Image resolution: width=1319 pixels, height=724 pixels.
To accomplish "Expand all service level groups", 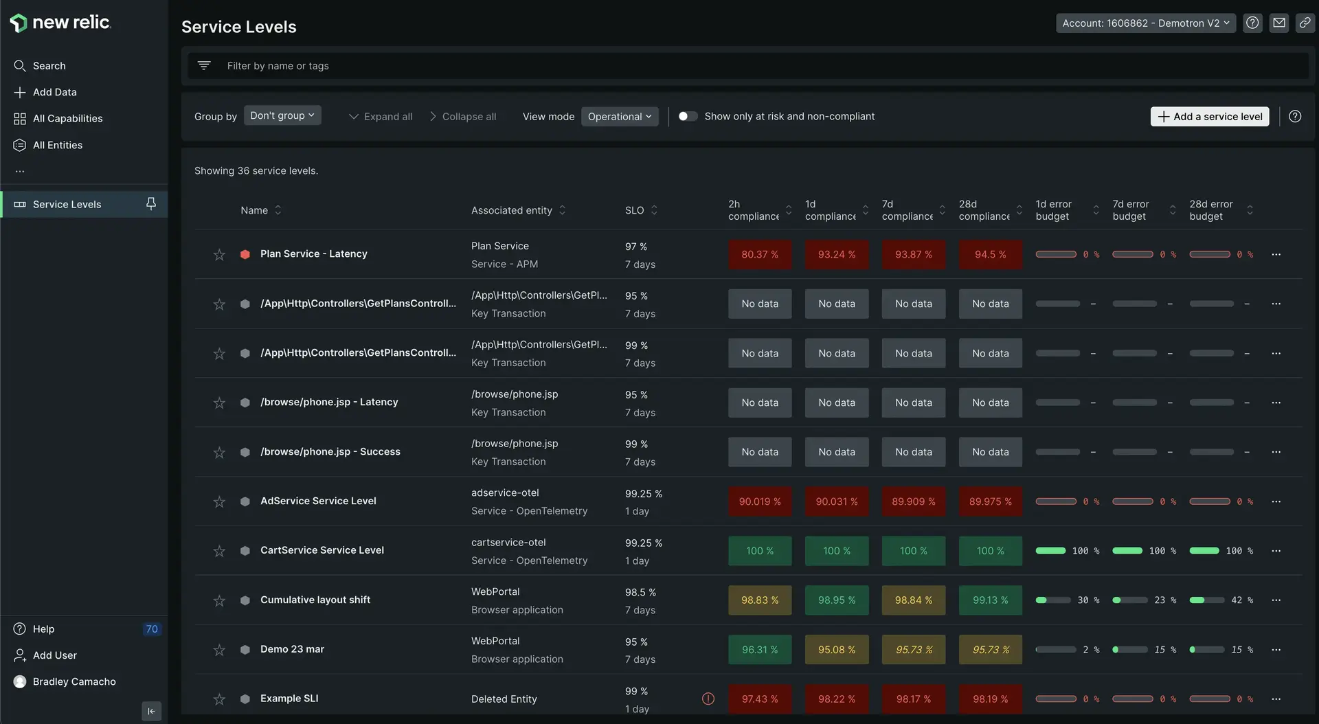I will [x=381, y=116].
